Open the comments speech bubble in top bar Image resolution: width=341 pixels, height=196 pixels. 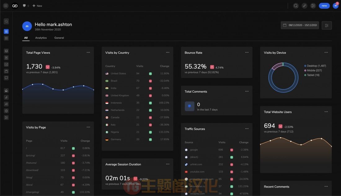click(x=24, y=6)
